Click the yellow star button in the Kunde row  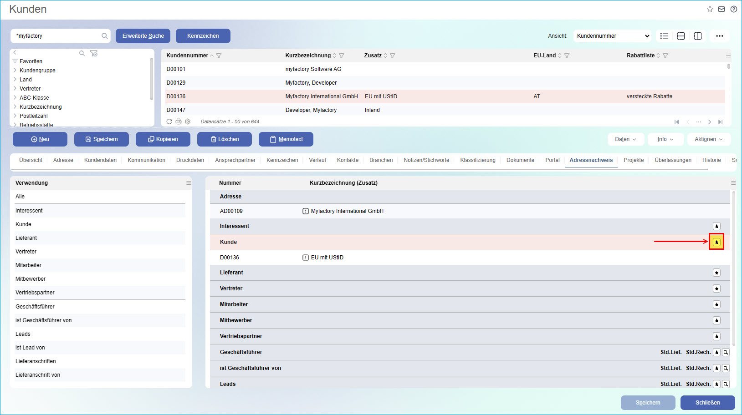point(716,242)
